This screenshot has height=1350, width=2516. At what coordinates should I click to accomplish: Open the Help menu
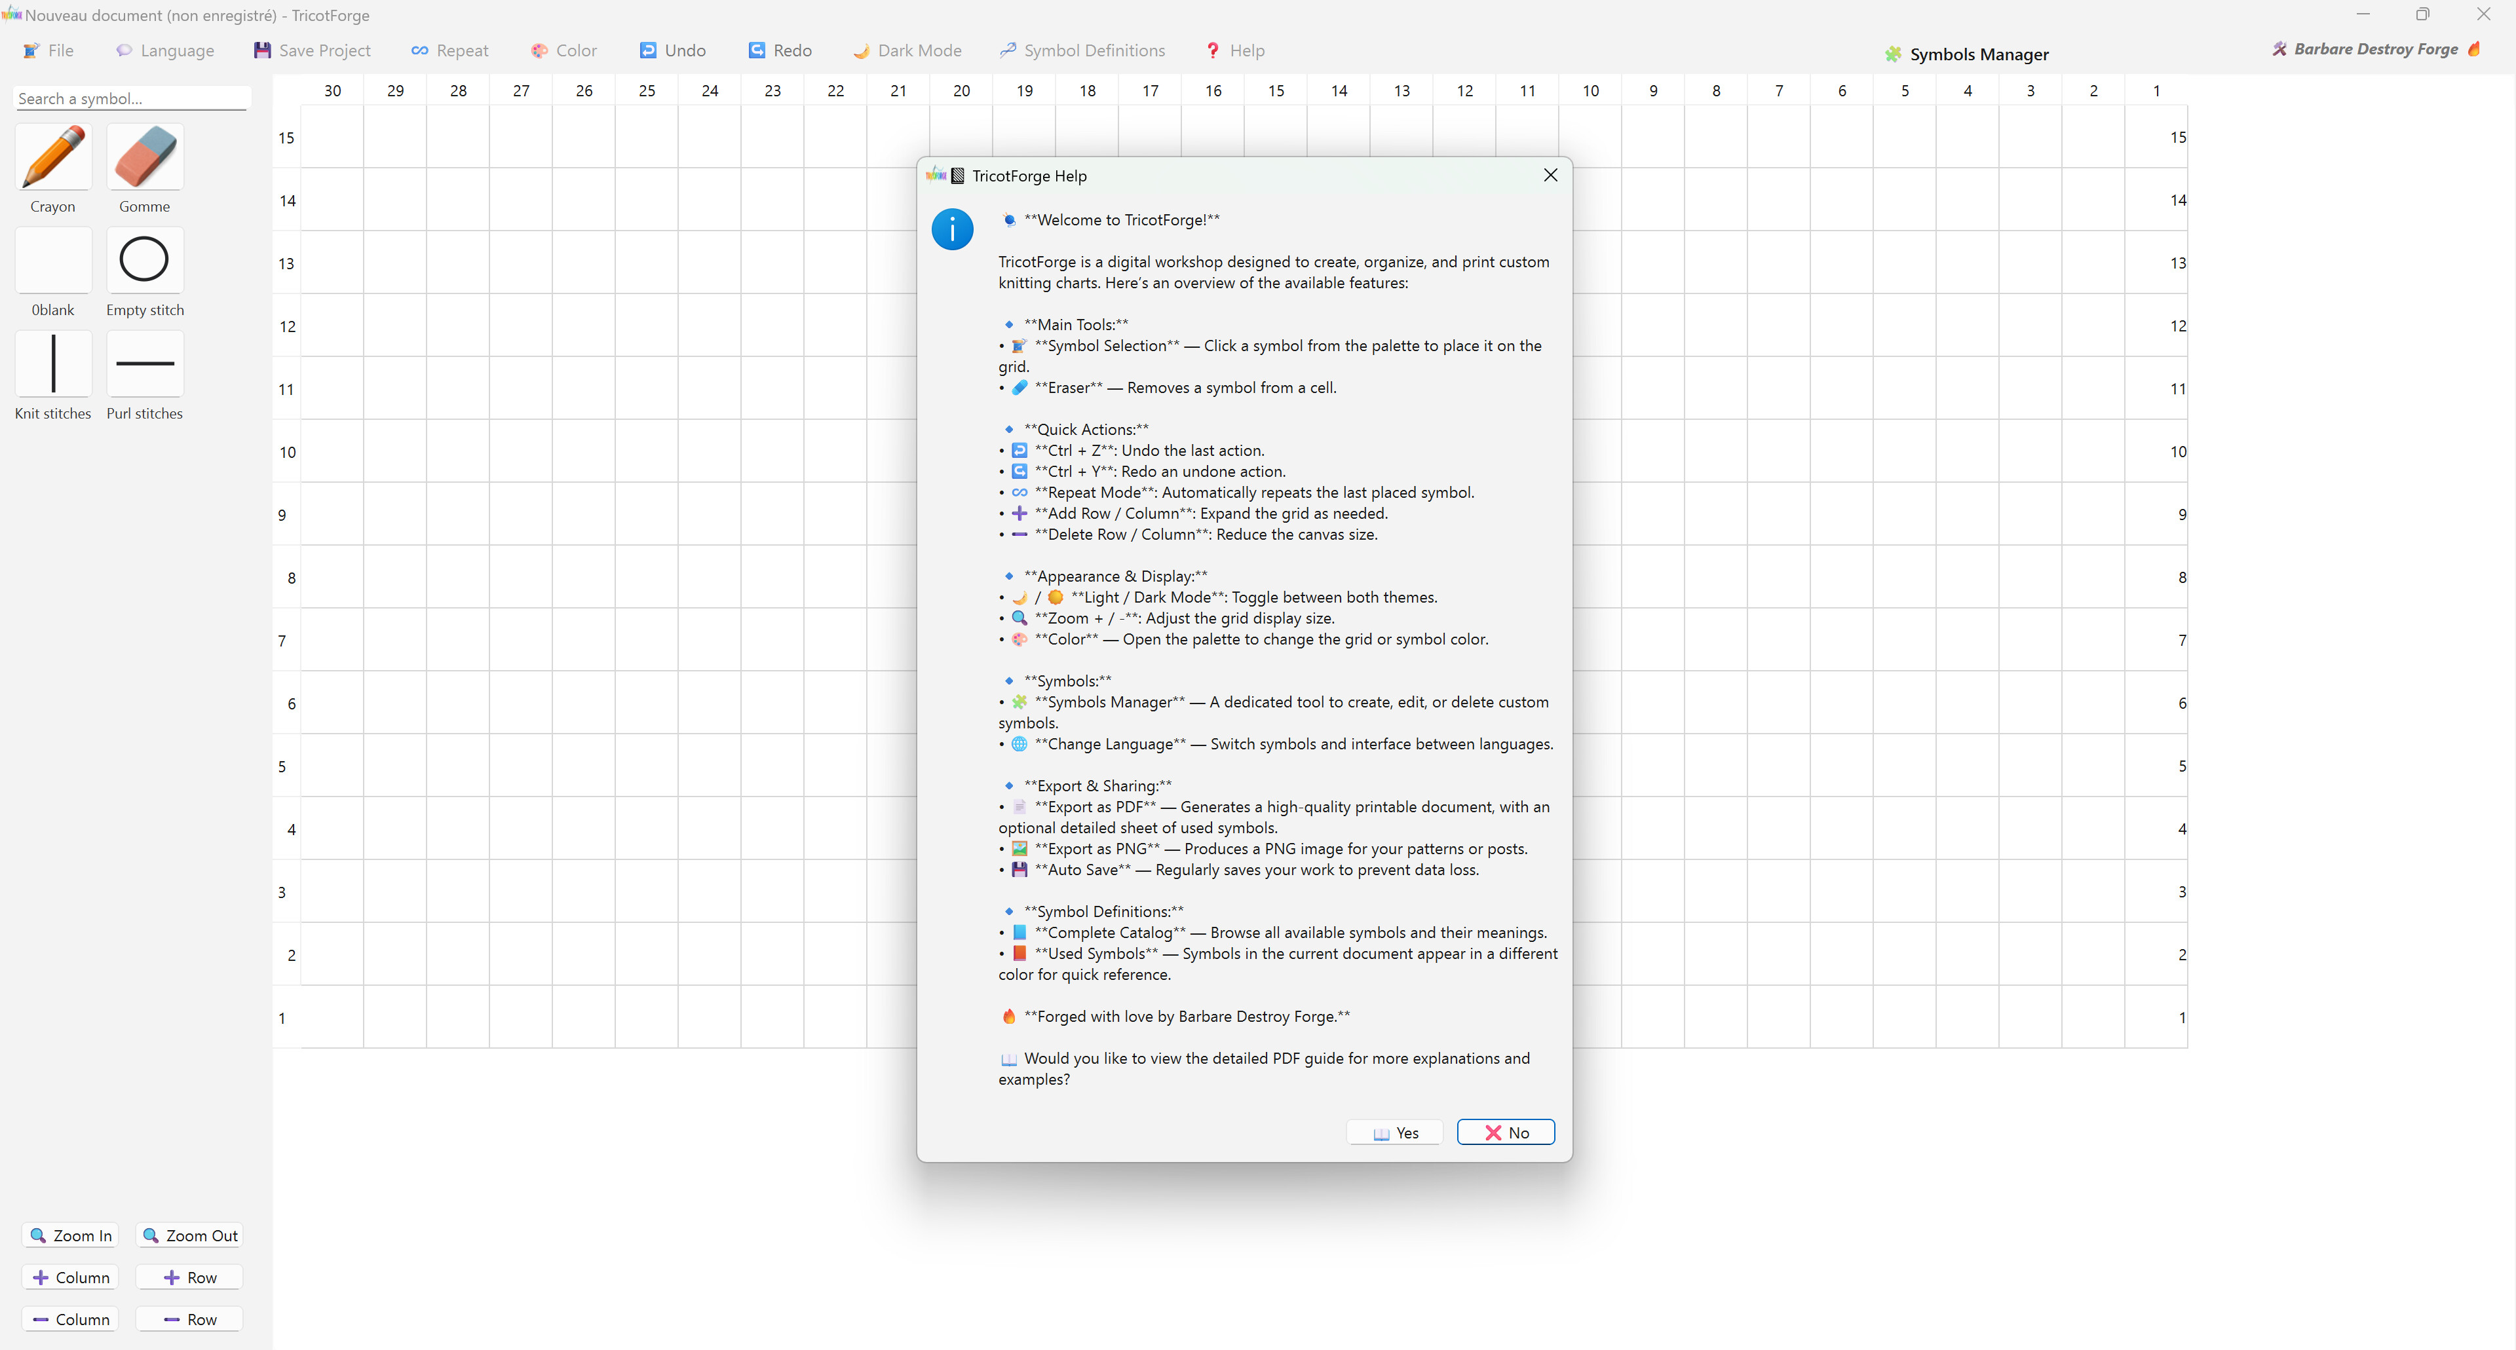point(1234,50)
